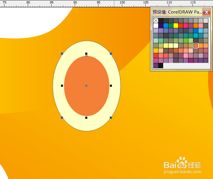Click the top-right corner selection handle
Image resolution: width=213 pixels, height=179 pixels.
point(111,53)
